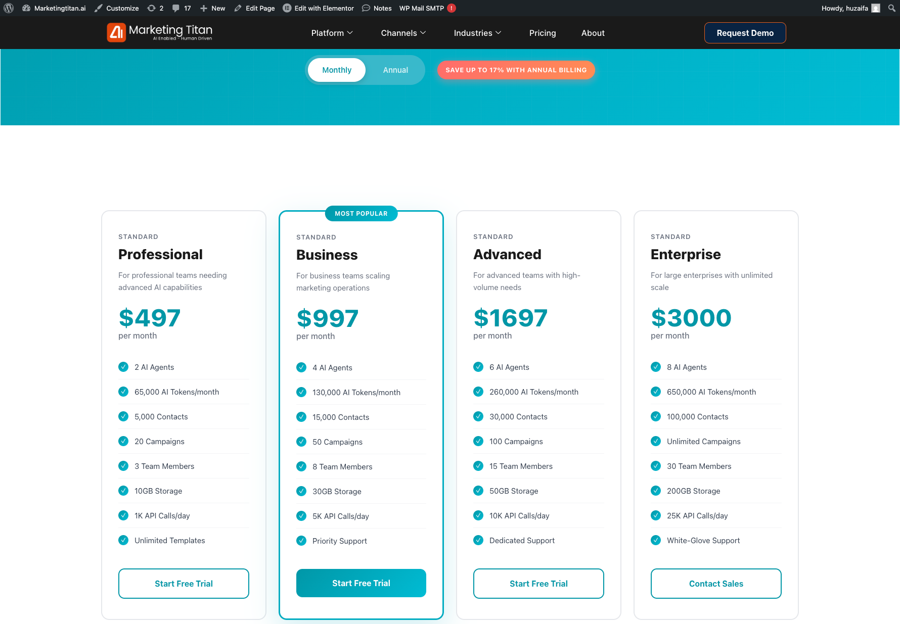900x624 pixels.
Task: Open the comments bubble icon showing 17
Action: coord(176,8)
